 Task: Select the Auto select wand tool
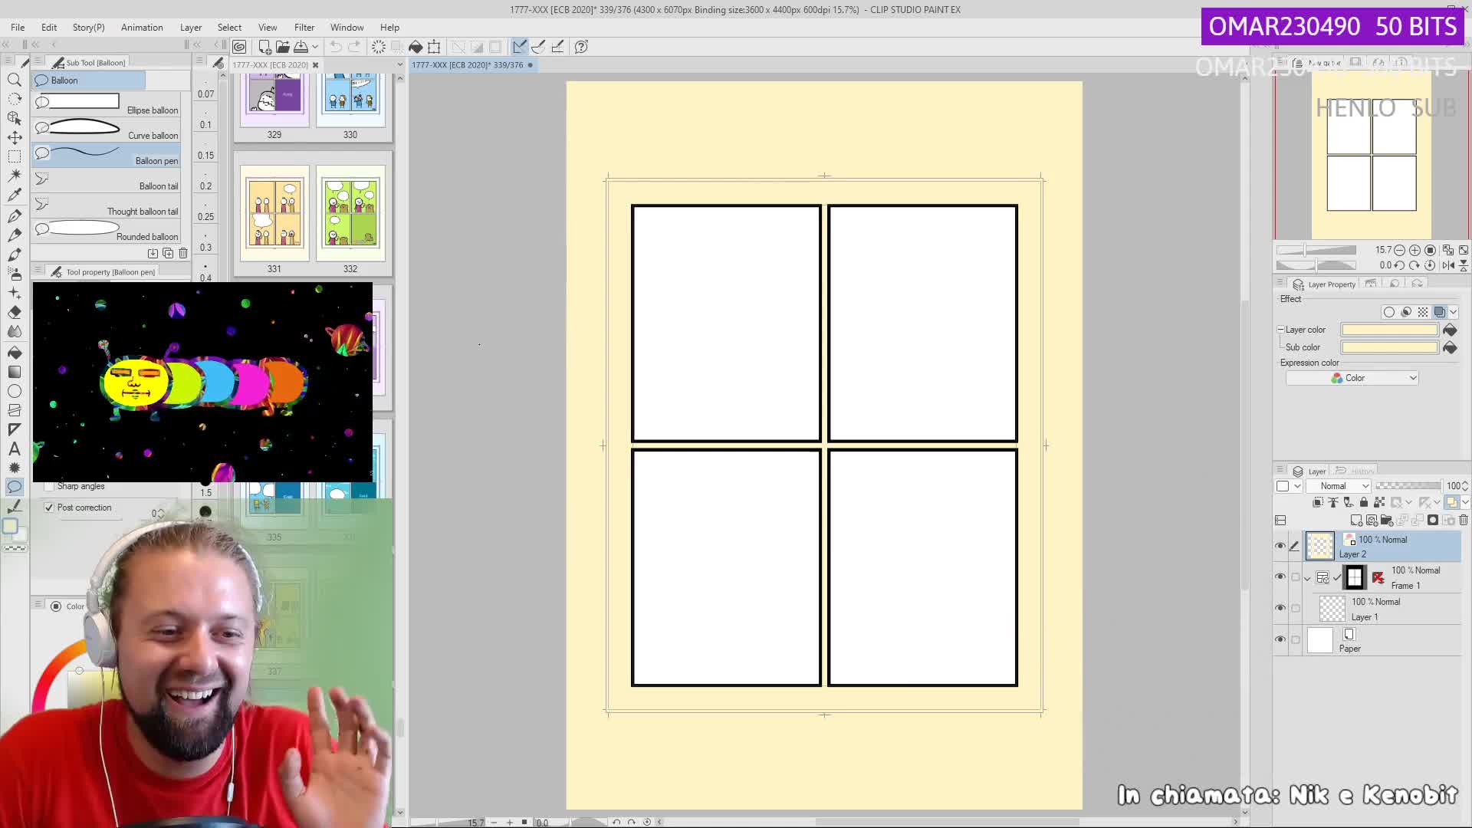click(x=14, y=176)
